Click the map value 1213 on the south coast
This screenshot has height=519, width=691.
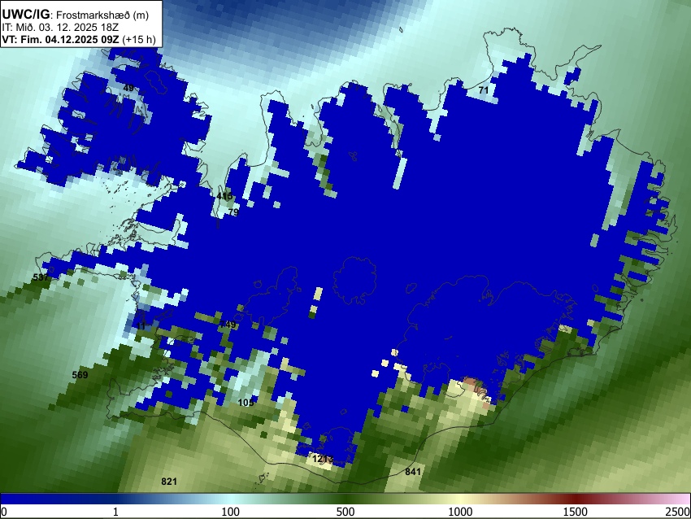tap(323, 459)
